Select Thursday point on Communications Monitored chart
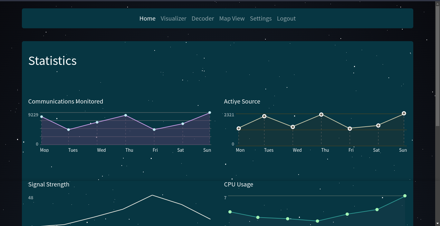This screenshot has height=226, width=440. (x=126, y=115)
